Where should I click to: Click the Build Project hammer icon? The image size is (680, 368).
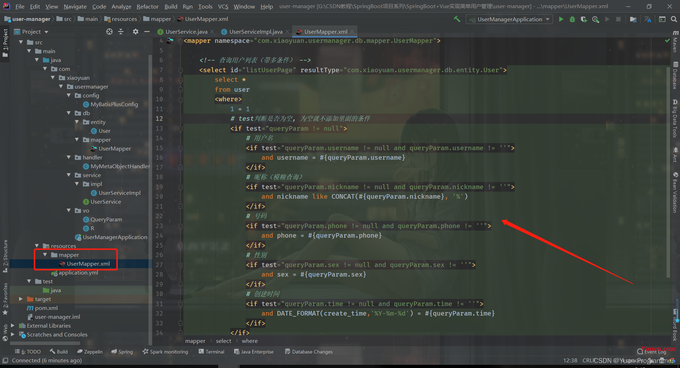point(457,19)
